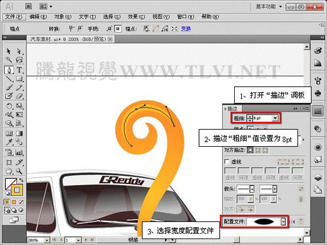
Task: Set fill to None in toolbox
Action: (x=21, y=202)
